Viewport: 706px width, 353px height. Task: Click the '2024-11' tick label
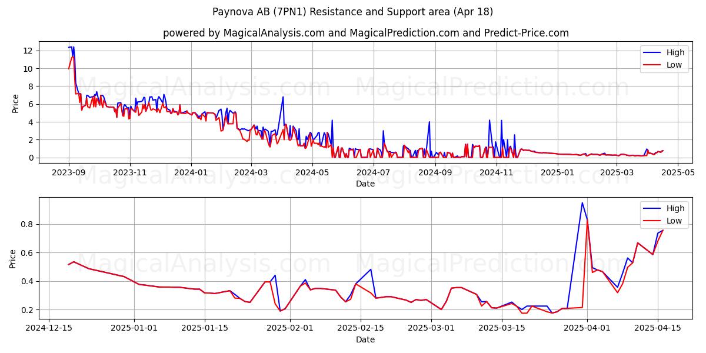(x=496, y=172)
